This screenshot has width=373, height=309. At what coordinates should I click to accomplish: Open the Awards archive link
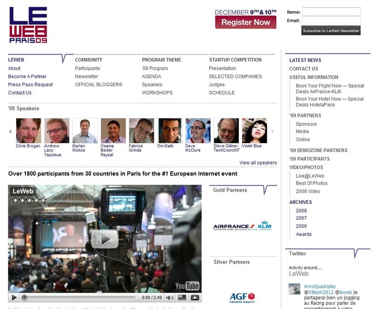tap(304, 234)
